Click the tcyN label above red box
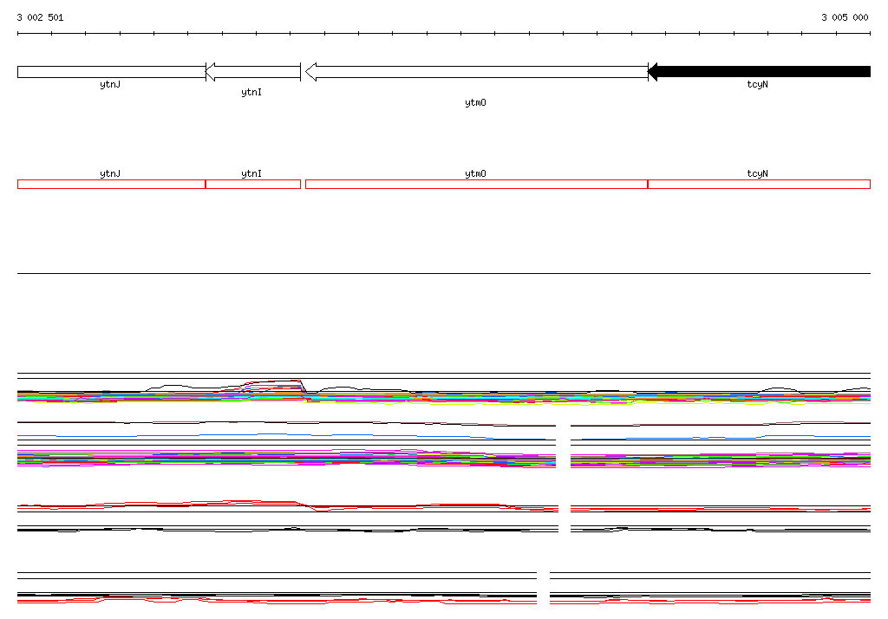 [x=758, y=173]
